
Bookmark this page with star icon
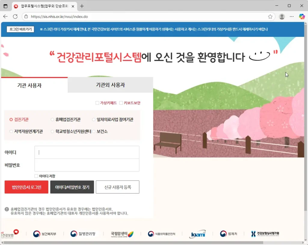(x=270, y=17)
